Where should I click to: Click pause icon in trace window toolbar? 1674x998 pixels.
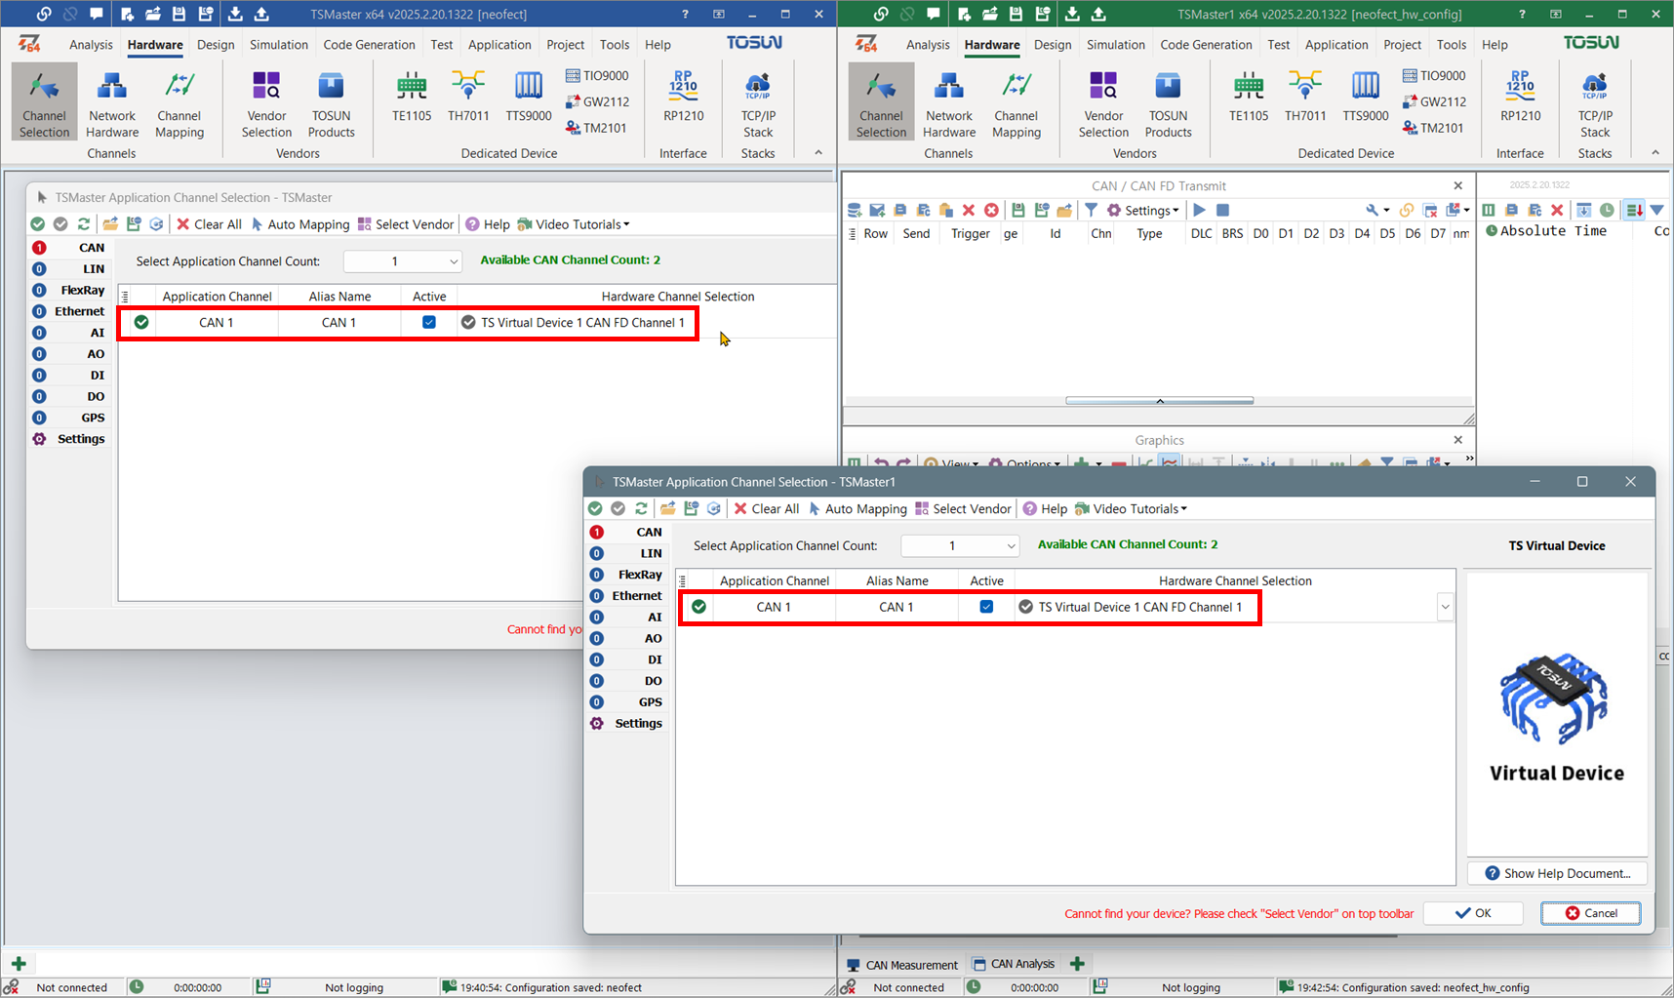coord(1489,210)
